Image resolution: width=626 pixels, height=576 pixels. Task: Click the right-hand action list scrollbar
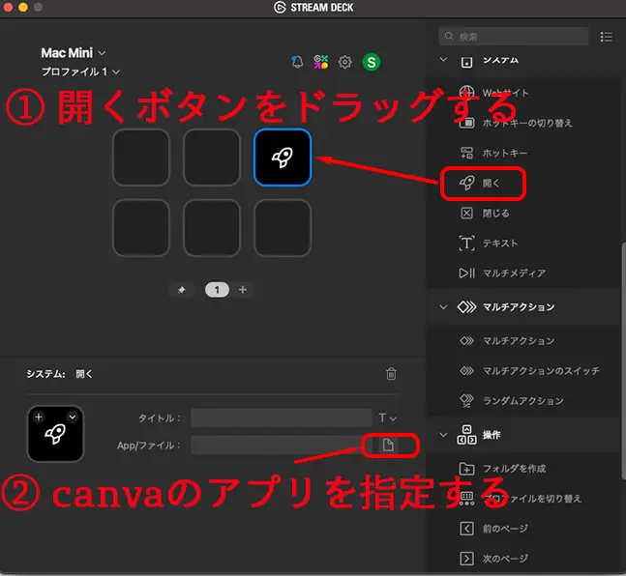click(623, 360)
